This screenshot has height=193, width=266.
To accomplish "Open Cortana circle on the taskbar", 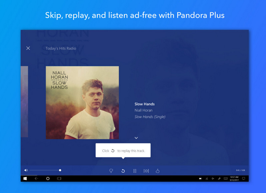I will [x=48, y=179].
